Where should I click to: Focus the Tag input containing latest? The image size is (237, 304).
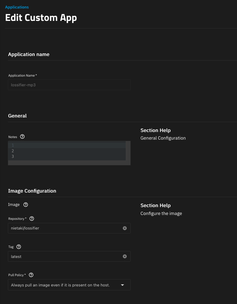point(61,256)
